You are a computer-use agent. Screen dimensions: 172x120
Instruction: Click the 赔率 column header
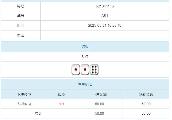(x=62, y=94)
